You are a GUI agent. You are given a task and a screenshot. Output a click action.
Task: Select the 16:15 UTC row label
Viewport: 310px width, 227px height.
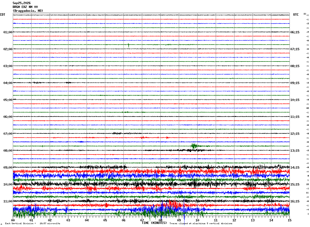pos(295,201)
